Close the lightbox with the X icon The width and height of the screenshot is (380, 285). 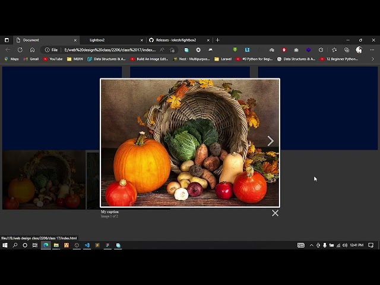coord(275,213)
